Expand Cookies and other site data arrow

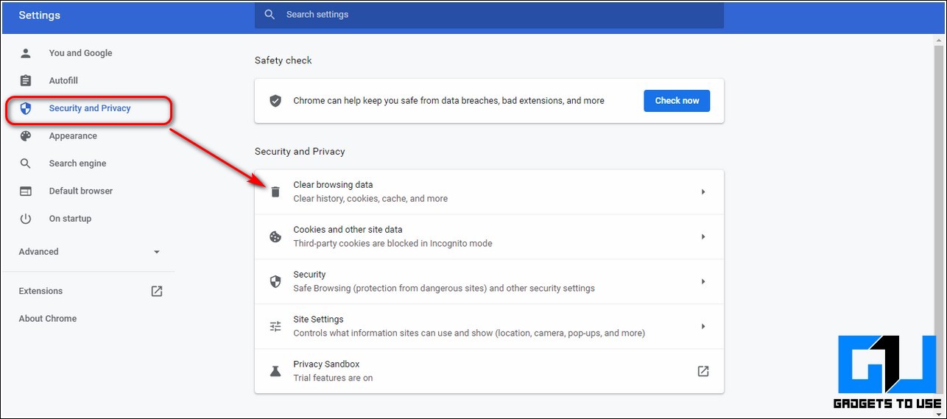(x=703, y=237)
